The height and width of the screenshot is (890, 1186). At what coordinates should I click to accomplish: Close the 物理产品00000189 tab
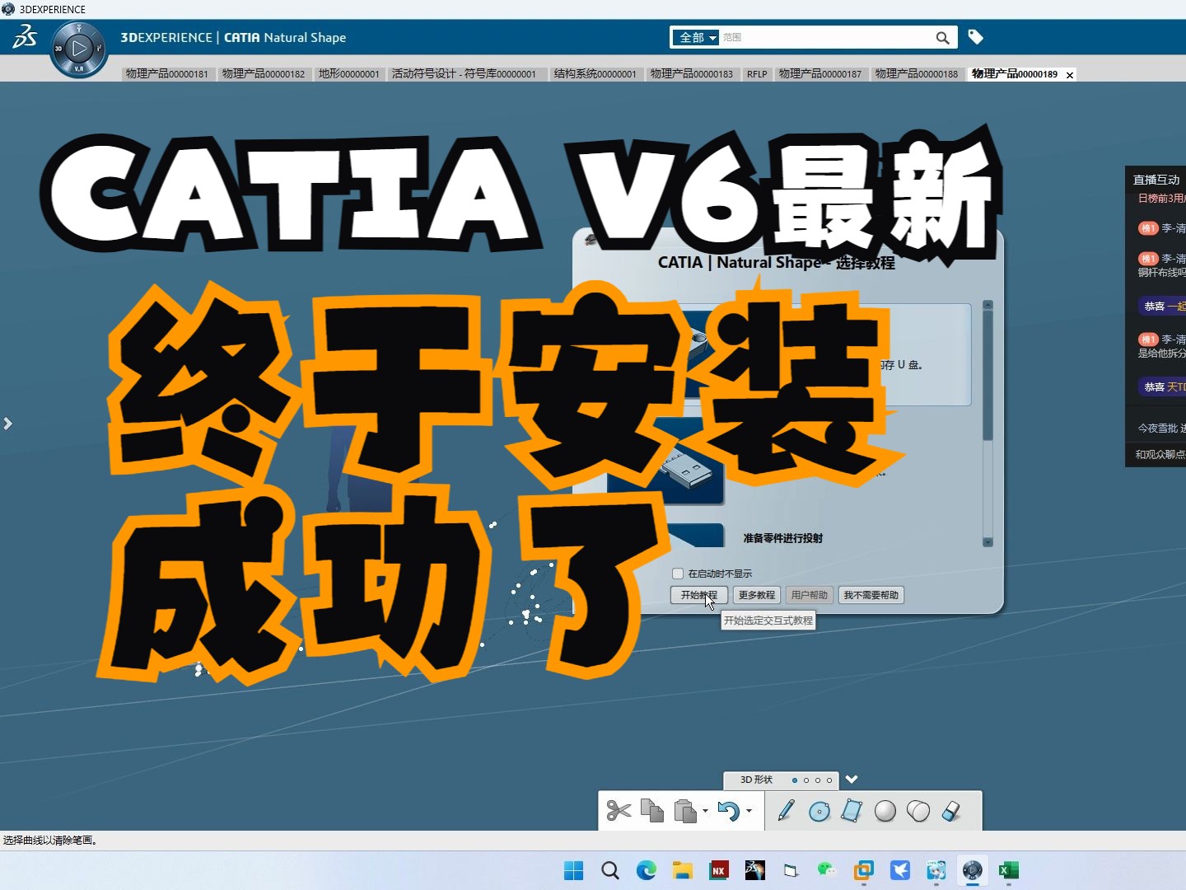click(1070, 75)
